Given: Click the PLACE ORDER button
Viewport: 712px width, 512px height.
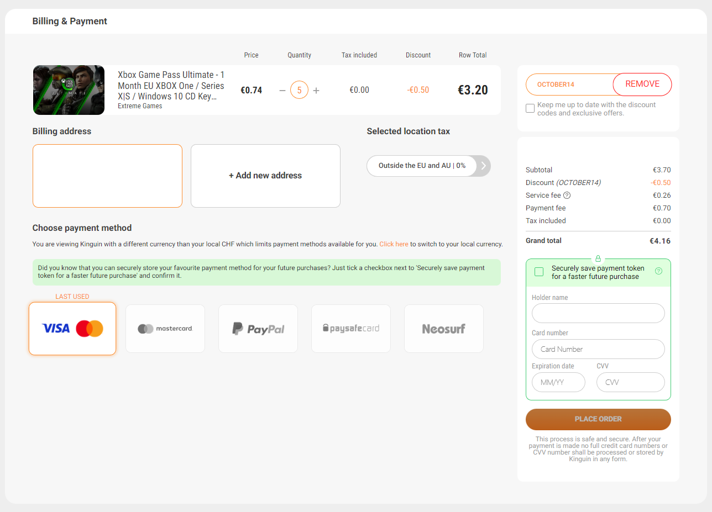Looking at the screenshot, I should 598,419.
